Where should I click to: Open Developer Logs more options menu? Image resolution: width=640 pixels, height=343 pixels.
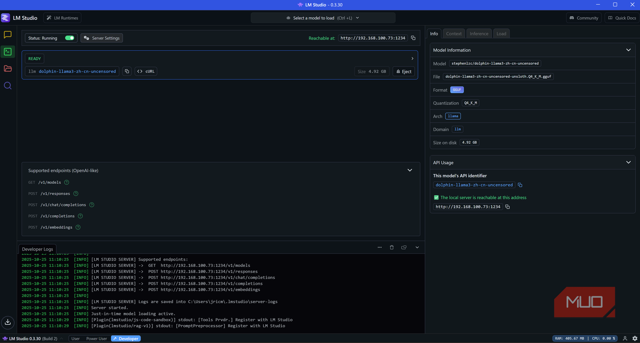[x=380, y=247]
